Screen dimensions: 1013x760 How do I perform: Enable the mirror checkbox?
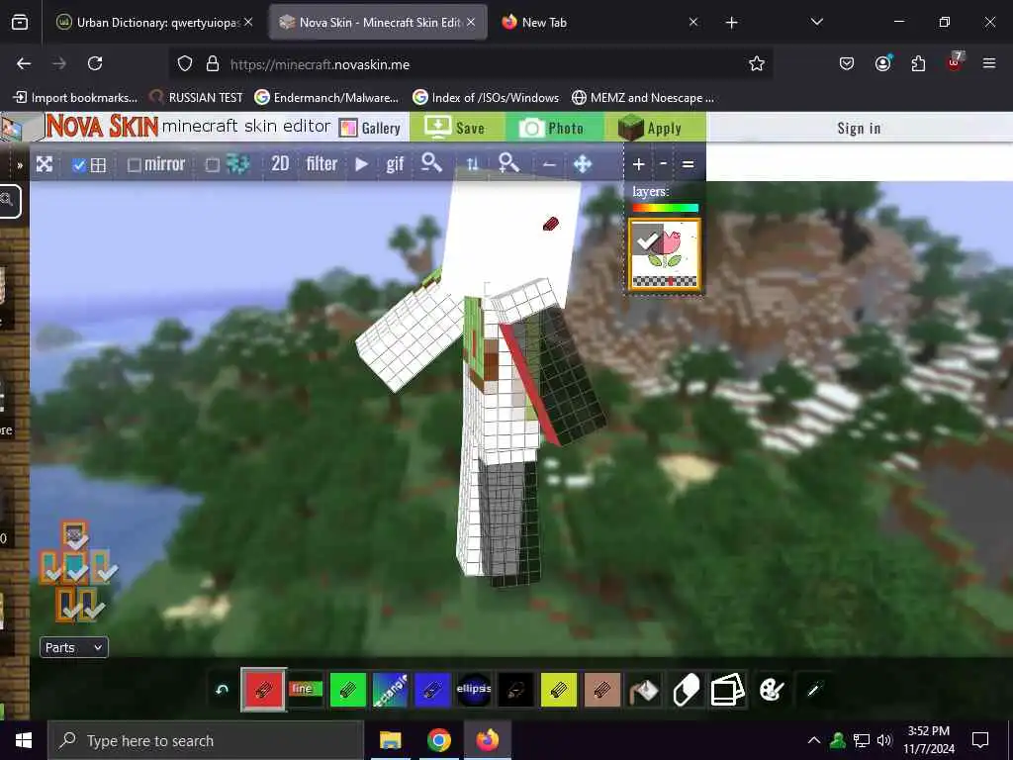pos(134,165)
